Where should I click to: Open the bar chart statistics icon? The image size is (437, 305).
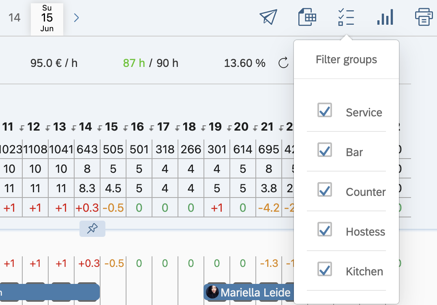[x=385, y=17]
